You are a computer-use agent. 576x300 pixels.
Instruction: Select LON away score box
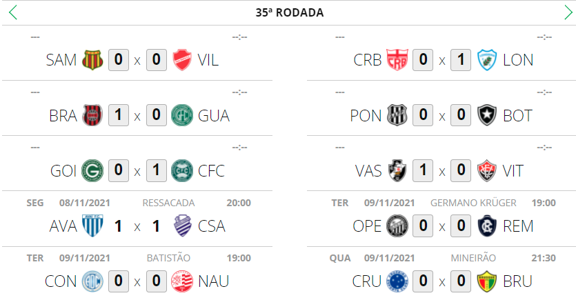461,60
